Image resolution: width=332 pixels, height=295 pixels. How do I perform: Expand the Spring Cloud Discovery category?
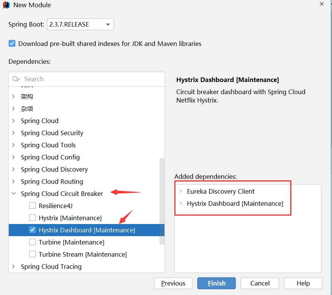(13, 169)
